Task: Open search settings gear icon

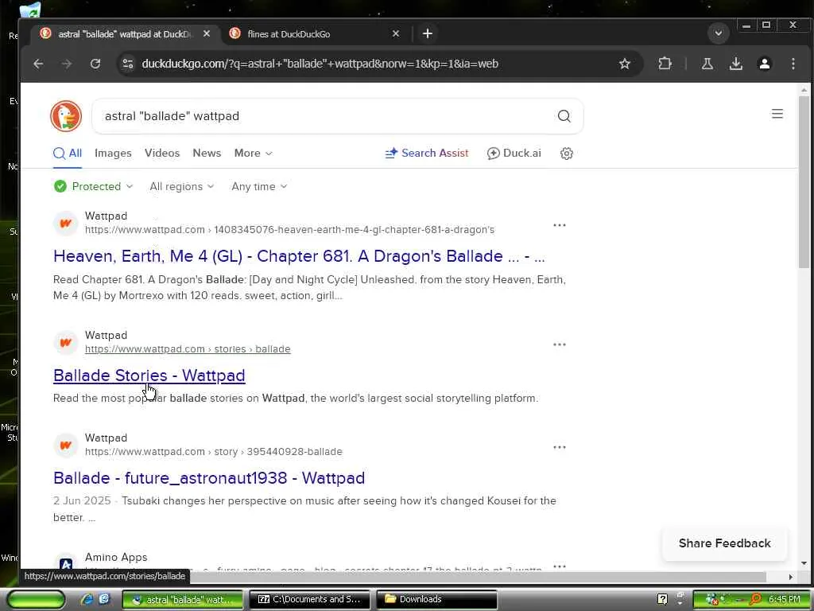Action: click(x=566, y=154)
